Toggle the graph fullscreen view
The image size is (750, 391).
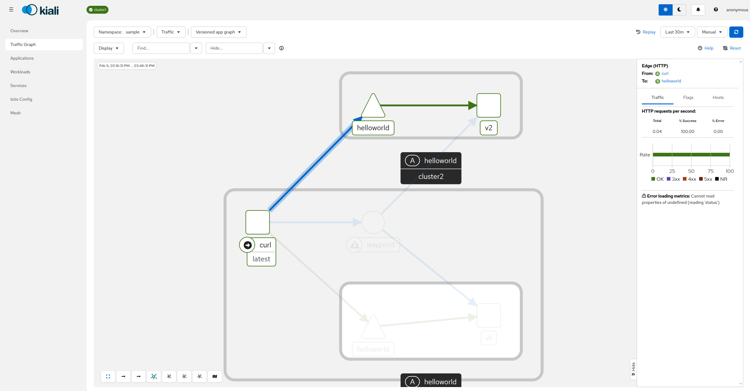click(x=108, y=376)
